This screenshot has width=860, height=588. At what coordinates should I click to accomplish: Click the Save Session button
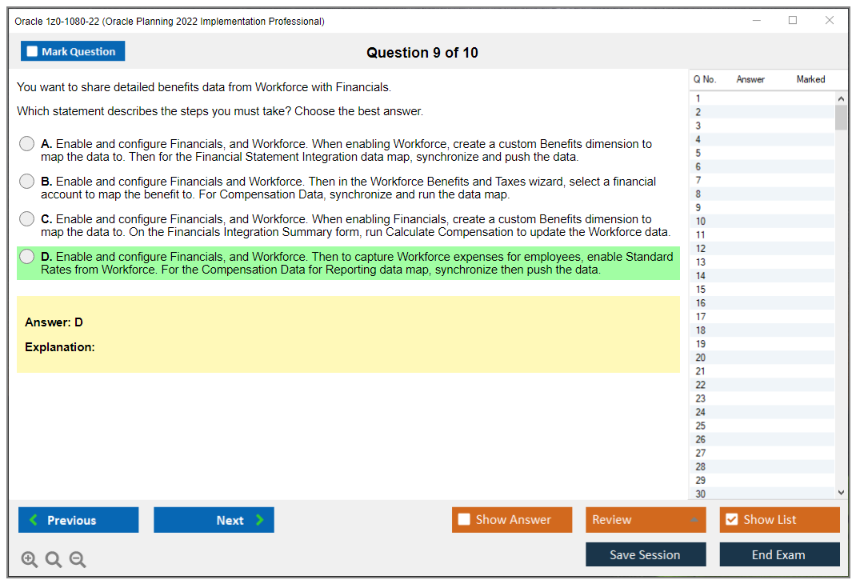pos(645,554)
